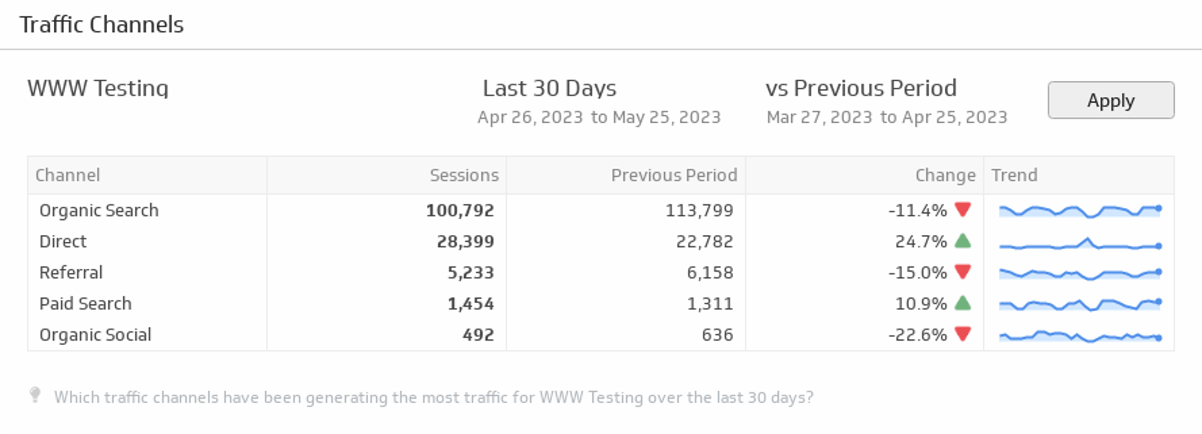This screenshot has height=434, width=1202.
Task: Click the Referral trend sparkline
Action: [1079, 274]
